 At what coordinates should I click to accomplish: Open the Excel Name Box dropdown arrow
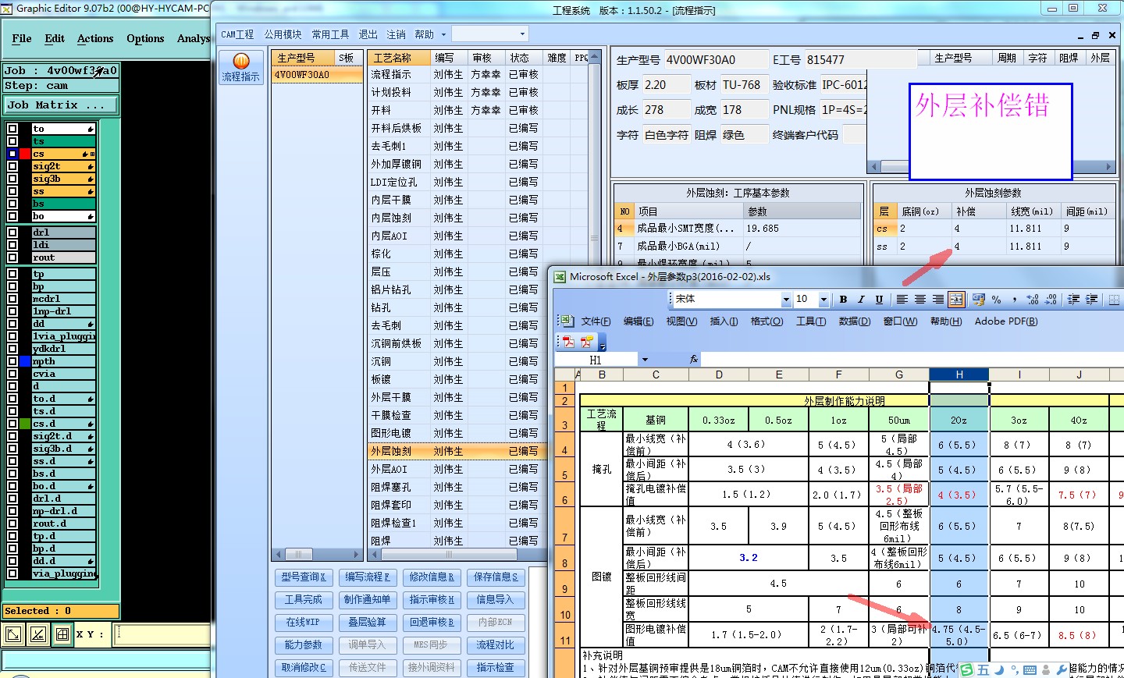pos(645,360)
